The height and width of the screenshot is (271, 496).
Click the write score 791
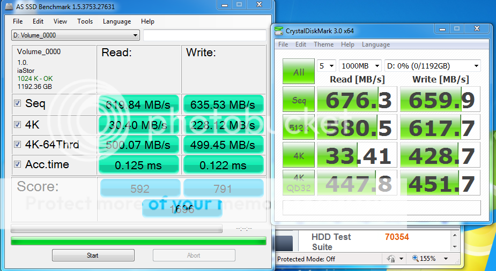click(x=223, y=188)
